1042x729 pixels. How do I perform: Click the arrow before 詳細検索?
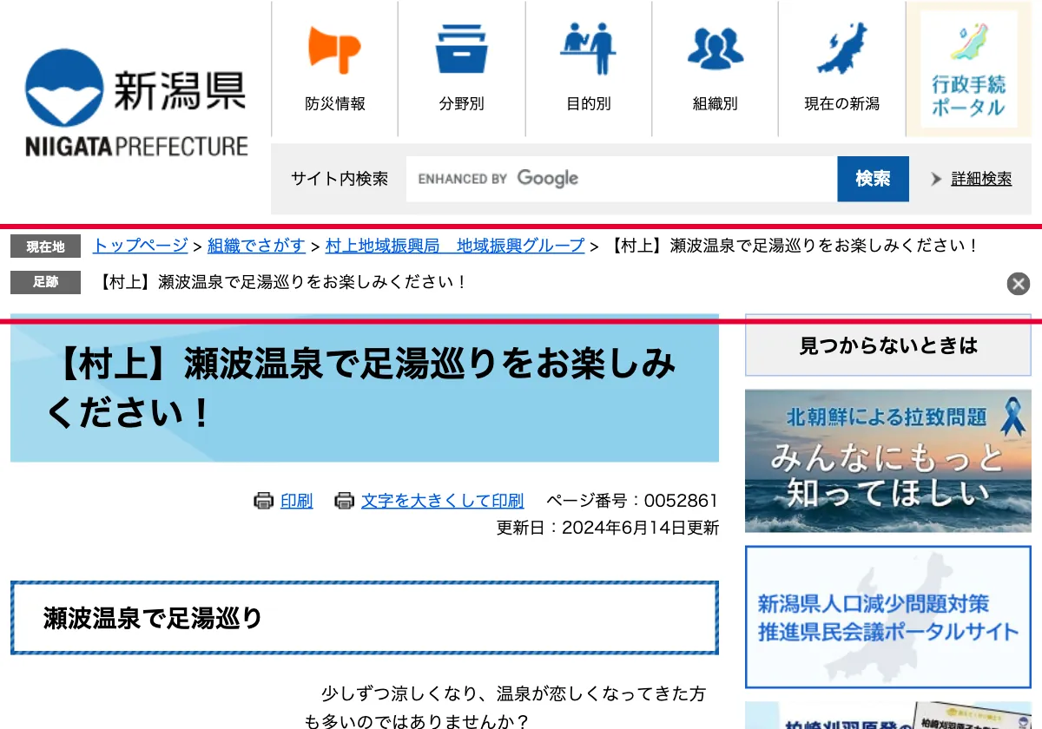click(936, 179)
